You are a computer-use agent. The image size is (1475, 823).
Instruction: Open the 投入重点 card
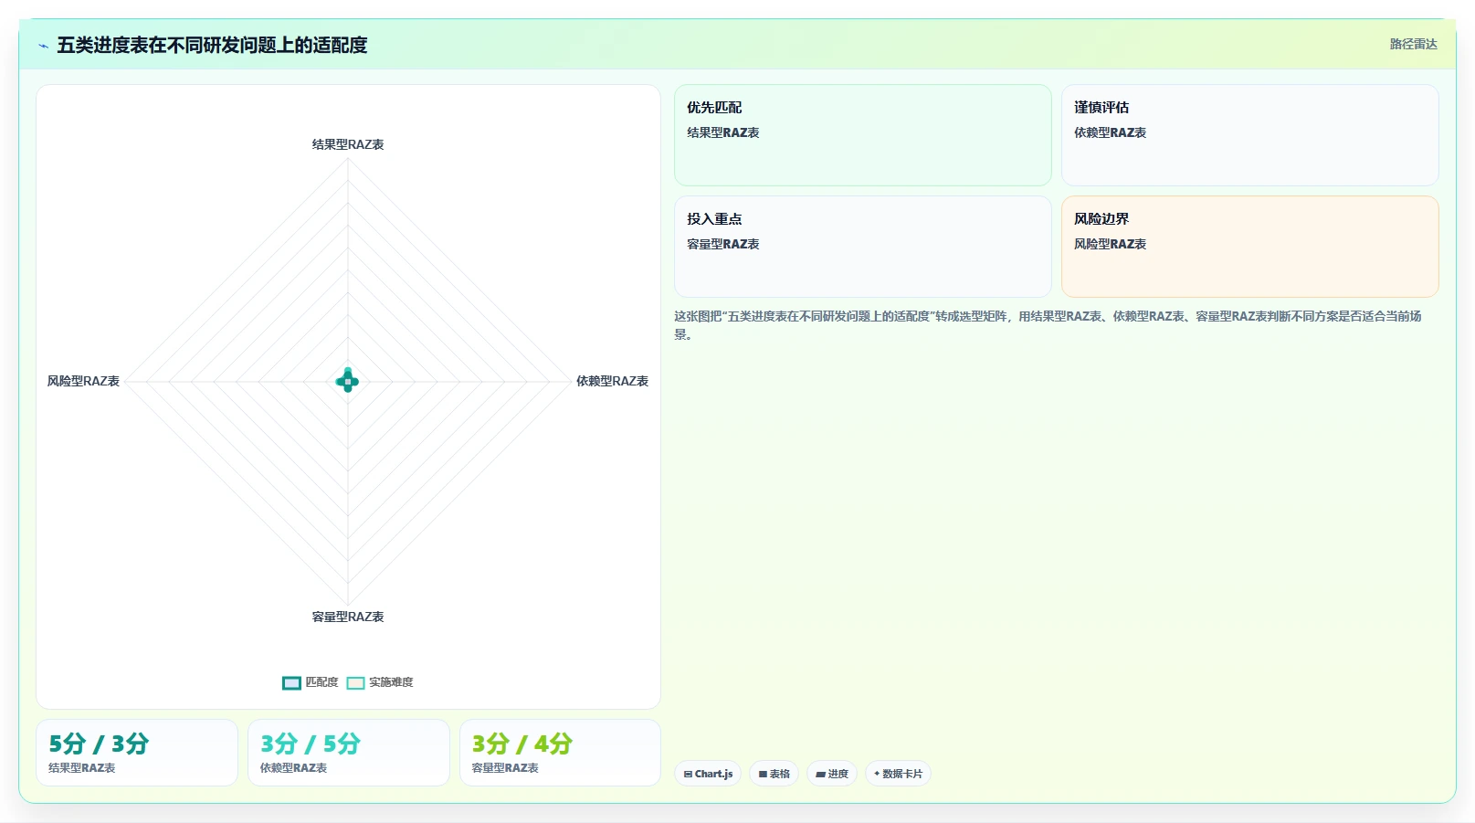863,247
